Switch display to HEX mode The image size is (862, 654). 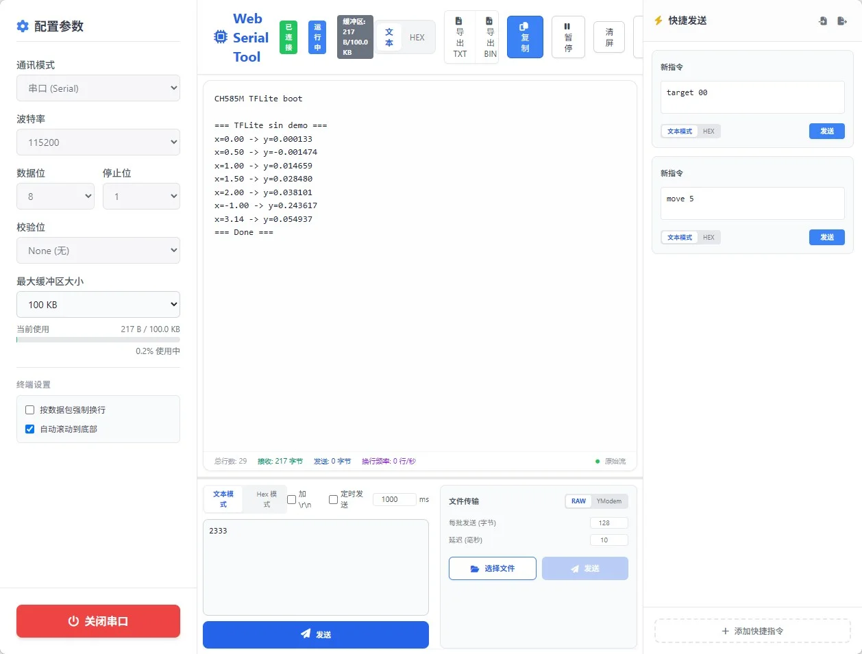click(417, 38)
